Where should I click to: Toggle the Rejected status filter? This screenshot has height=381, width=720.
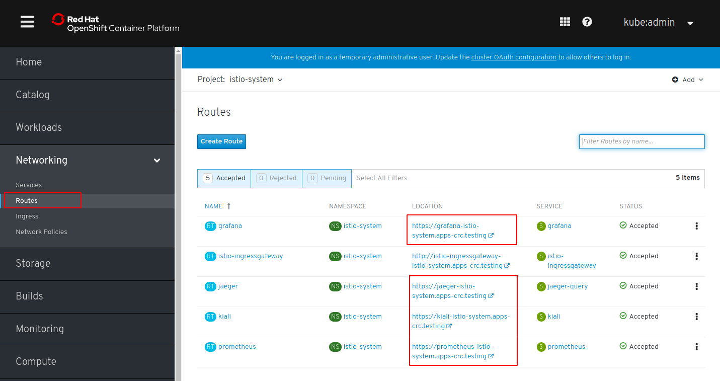[x=276, y=178]
